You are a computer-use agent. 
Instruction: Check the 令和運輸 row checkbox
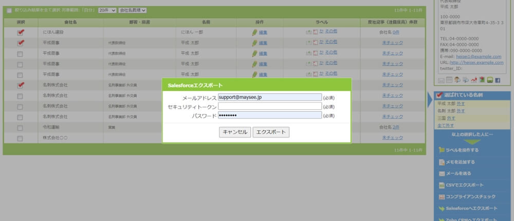(20, 127)
